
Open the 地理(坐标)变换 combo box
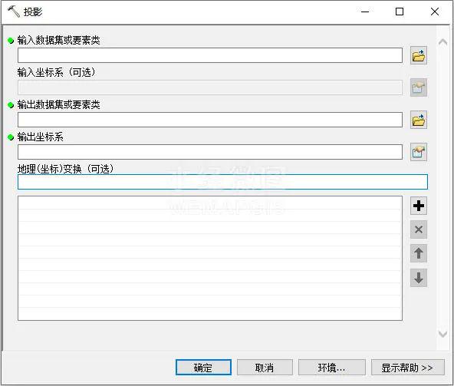point(222,182)
